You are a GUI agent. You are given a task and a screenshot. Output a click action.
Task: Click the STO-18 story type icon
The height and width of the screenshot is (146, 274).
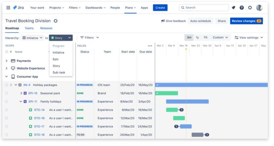[x=31, y=135]
